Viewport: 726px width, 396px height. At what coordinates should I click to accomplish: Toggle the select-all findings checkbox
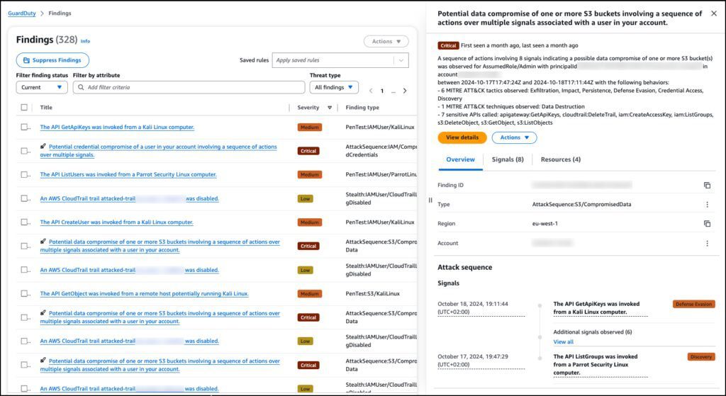pos(24,108)
